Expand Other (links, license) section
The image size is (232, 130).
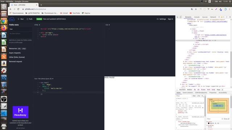[17, 57]
